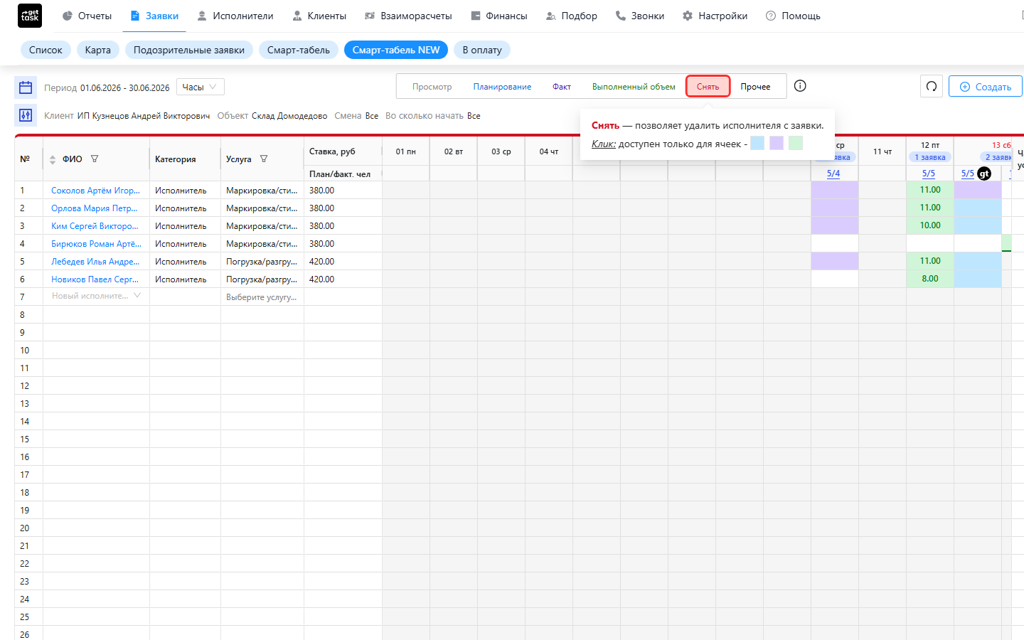
Task: Open the info circle icon
Action: click(800, 86)
